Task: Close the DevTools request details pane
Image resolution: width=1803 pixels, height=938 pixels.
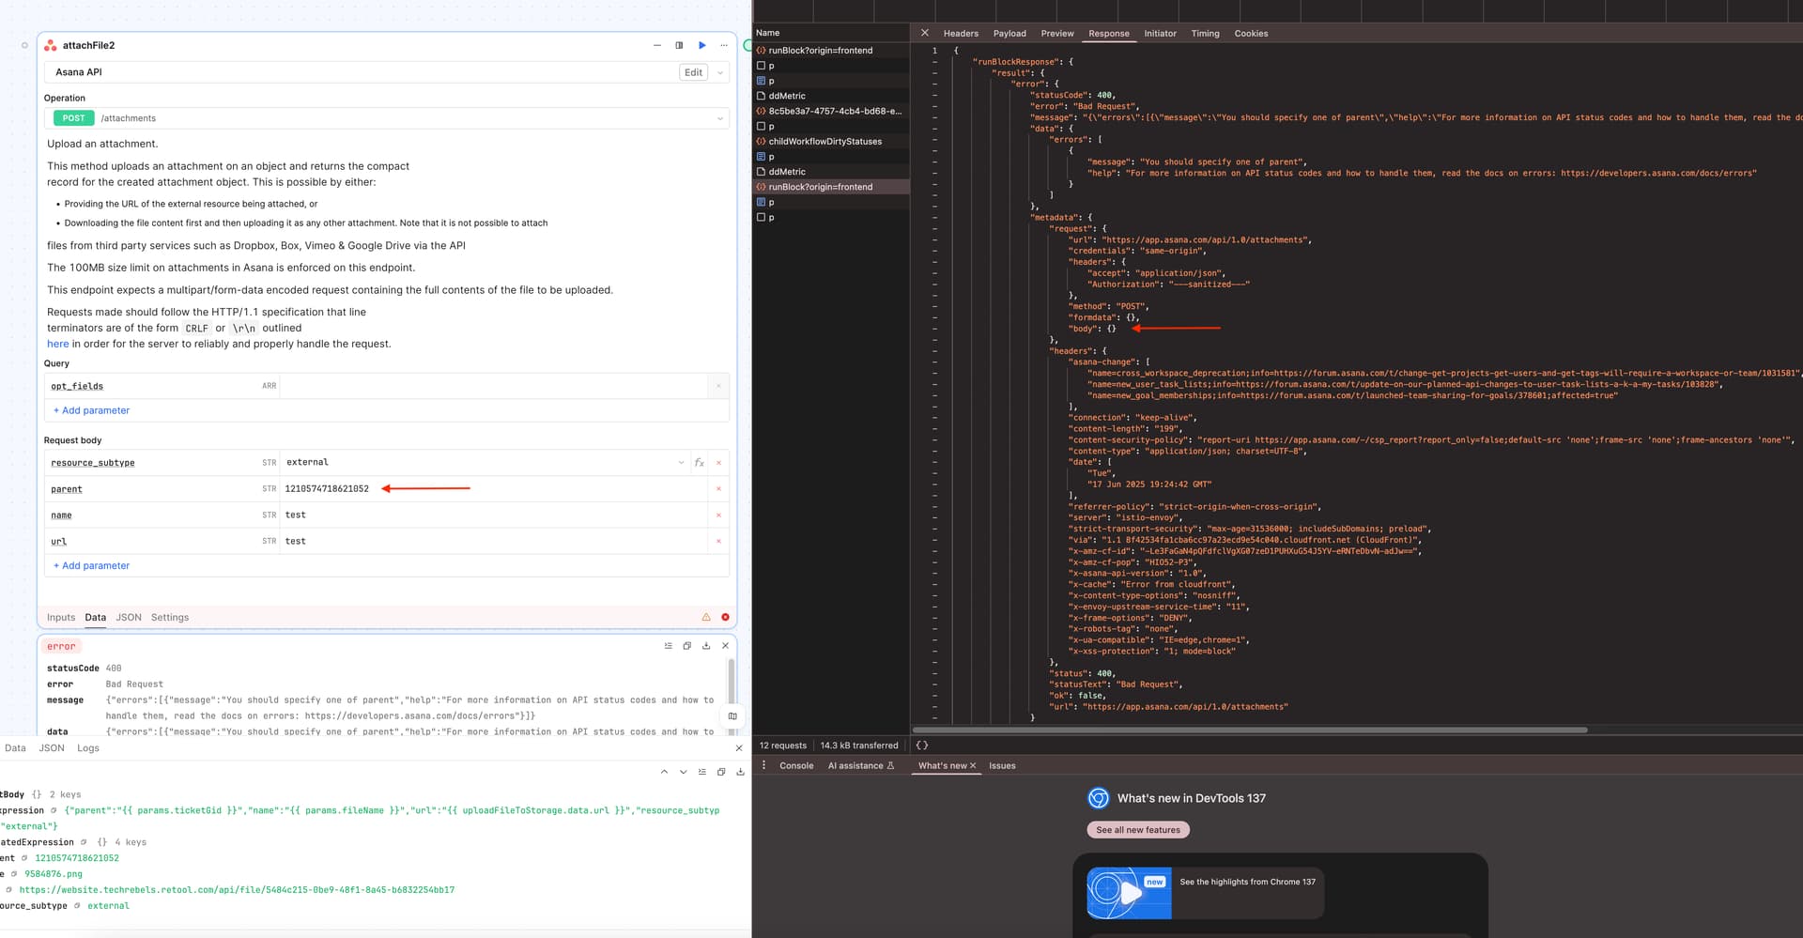Action: (x=924, y=33)
